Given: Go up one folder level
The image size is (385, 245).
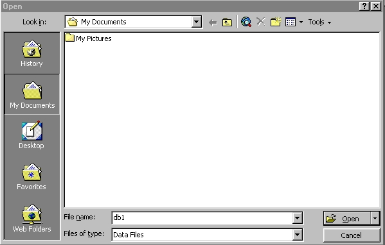Looking at the screenshot, I should [227, 22].
